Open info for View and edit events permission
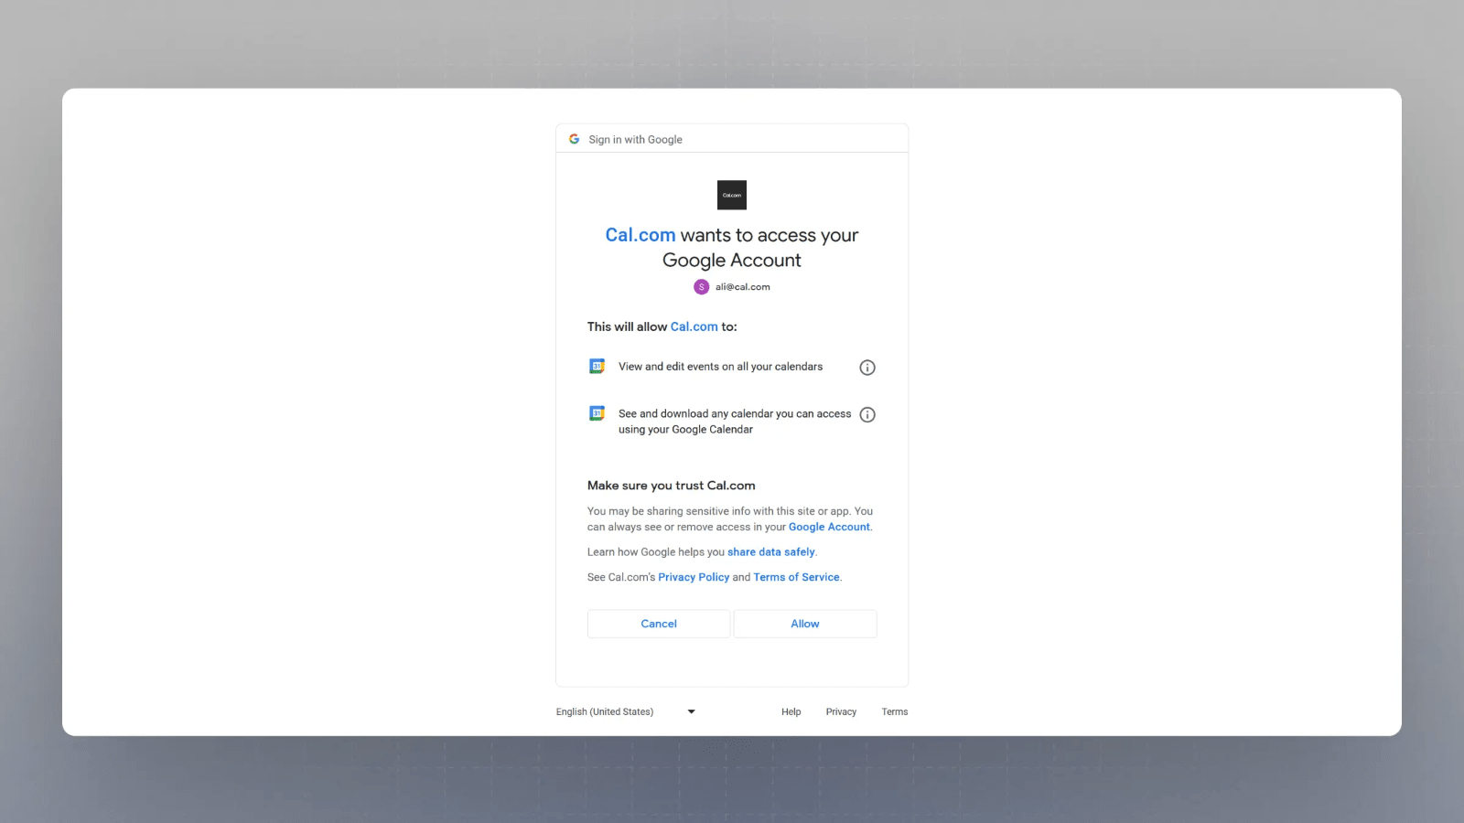The image size is (1464, 823). coord(867,368)
